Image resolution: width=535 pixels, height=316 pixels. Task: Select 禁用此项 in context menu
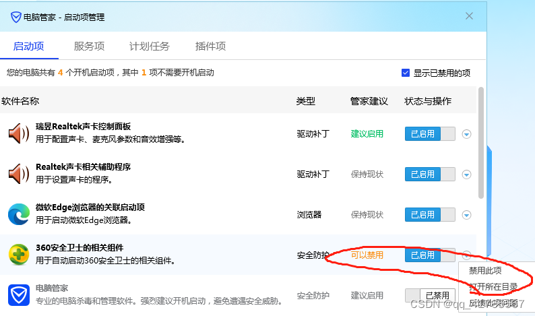(485, 271)
